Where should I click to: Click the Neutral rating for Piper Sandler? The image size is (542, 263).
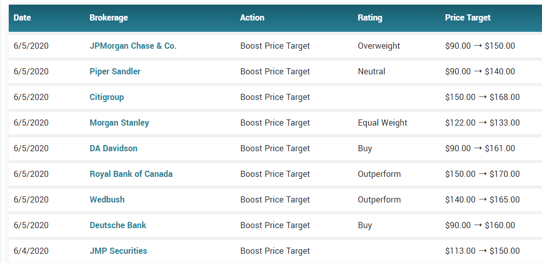[x=371, y=71]
